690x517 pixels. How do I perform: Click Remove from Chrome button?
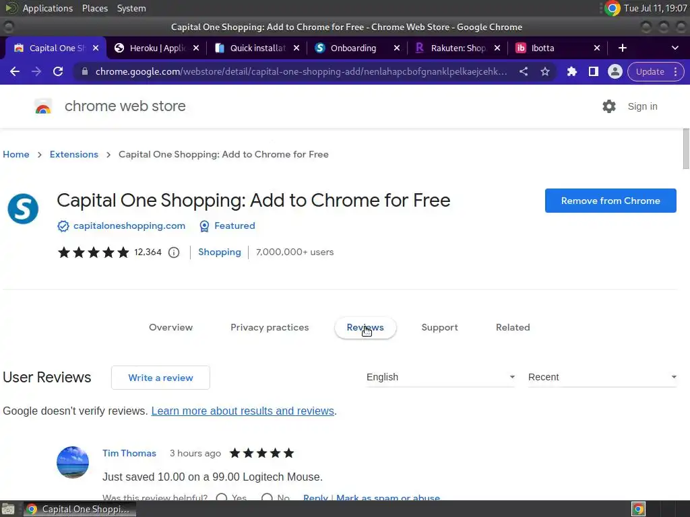click(610, 201)
